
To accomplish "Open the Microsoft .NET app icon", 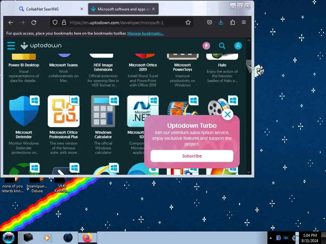I will pyautogui.click(x=143, y=111).
